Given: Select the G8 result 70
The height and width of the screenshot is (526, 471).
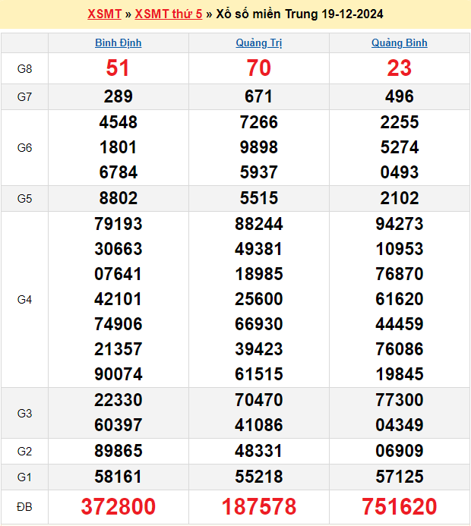Looking at the screenshot, I should pos(258,68).
